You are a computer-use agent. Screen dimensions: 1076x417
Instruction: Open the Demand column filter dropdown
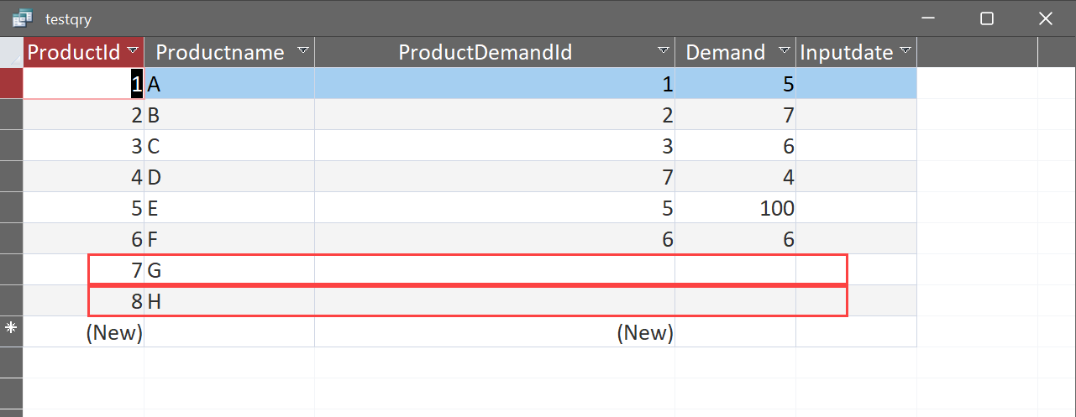(785, 52)
